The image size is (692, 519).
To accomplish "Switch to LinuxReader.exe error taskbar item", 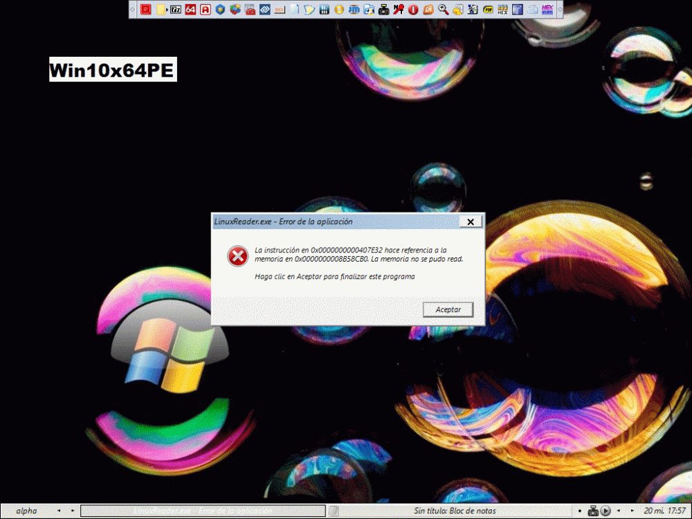I will [x=202, y=511].
